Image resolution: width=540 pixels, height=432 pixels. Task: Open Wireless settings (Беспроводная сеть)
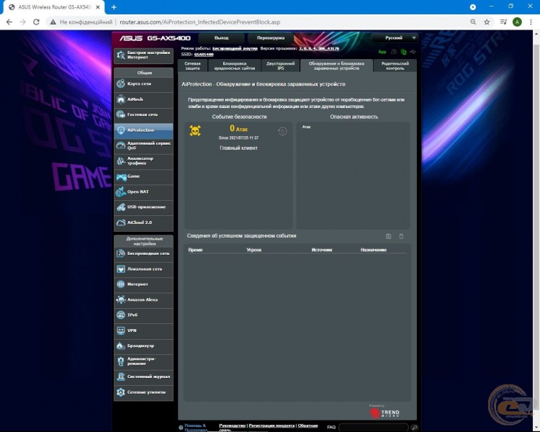click(x=143, y=253)
